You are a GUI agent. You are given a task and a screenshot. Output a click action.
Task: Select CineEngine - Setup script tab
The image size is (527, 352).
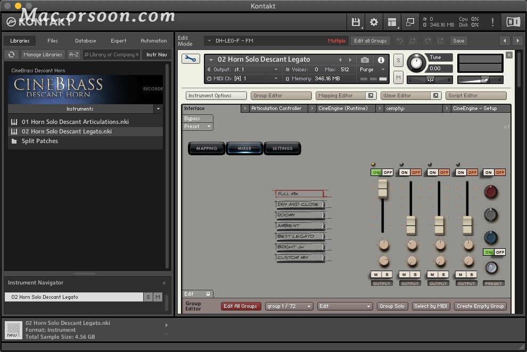(x=480, y=108)
